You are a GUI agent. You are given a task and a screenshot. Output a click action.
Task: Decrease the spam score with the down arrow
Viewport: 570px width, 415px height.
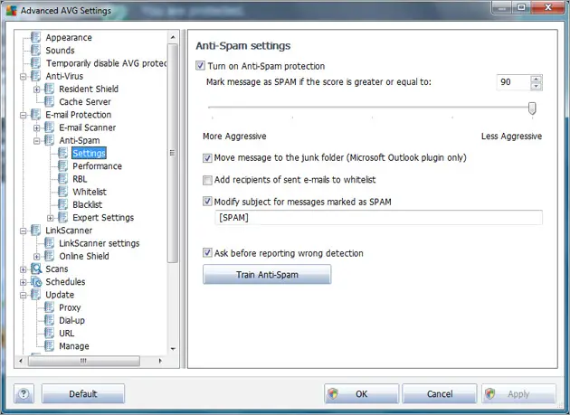(x=536, y=86)
